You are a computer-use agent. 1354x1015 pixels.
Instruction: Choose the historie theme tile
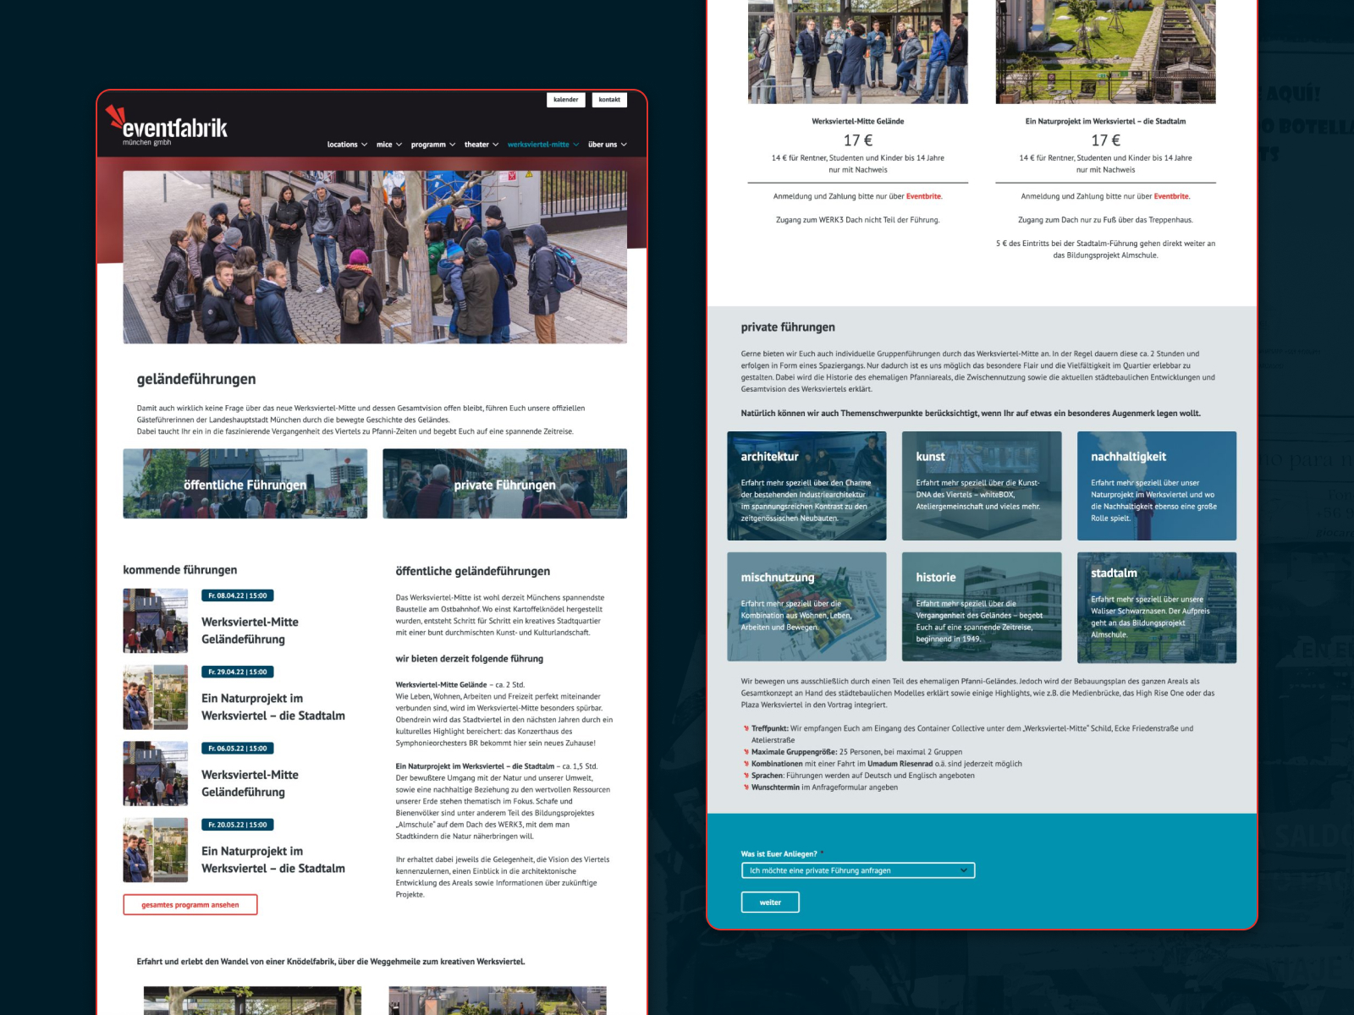tap(981, 606)
